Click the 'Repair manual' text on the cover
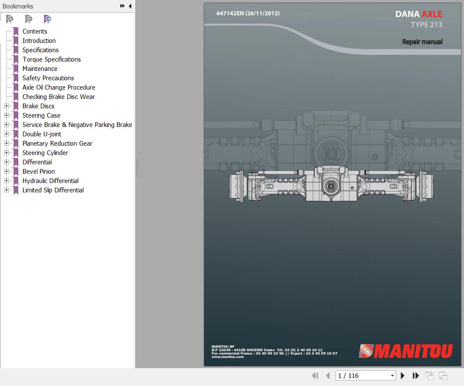The height and width of the screenshot is (386, 464). 422,42
